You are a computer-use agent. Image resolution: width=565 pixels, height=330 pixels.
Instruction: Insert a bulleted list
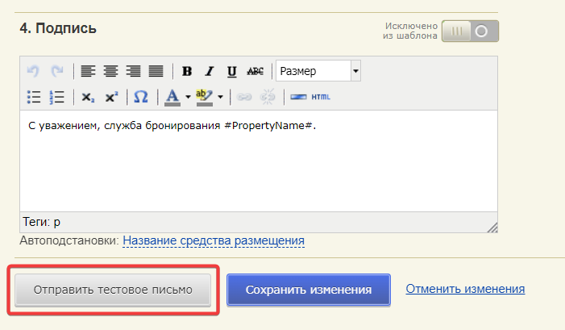(x=34, y=97)
